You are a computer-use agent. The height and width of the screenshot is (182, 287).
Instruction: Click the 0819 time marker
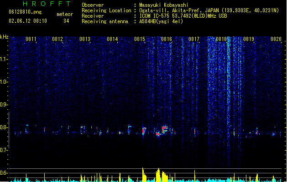[249, 39]
